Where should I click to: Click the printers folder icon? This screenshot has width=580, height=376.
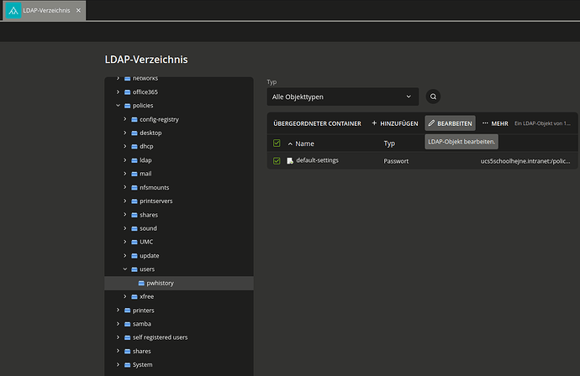(x=127, y=311)
